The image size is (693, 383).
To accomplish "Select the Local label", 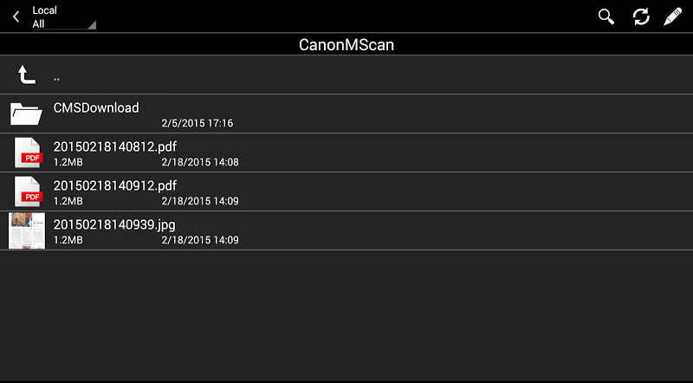I will pos(45,10).
